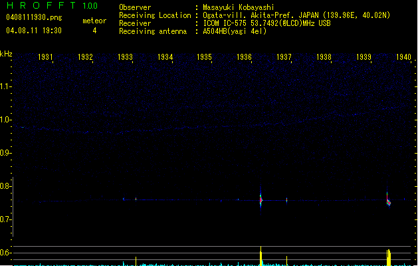The width and height of the screenshot is (418, 266).
Task: Click time axis label 1933
Action: (125, 57)
